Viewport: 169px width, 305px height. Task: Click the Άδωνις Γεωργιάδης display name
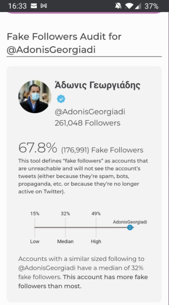pos(97,85)
